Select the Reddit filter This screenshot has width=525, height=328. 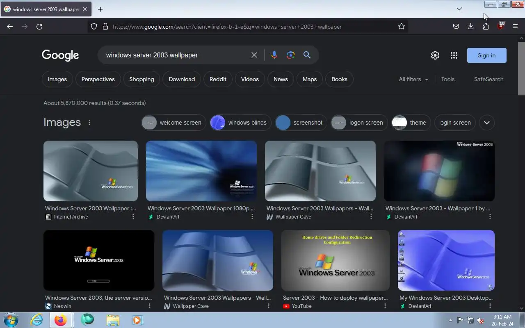click(x=218, y=79)
